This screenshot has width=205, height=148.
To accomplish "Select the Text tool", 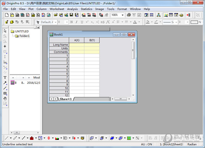I will pyautogui.click(x=5, y=78).
